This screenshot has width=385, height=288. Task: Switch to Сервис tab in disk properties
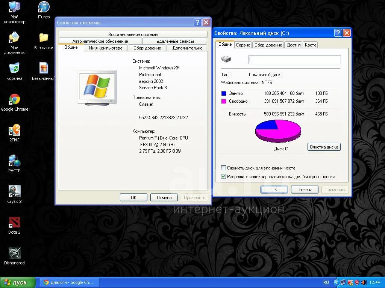[243, 45]
